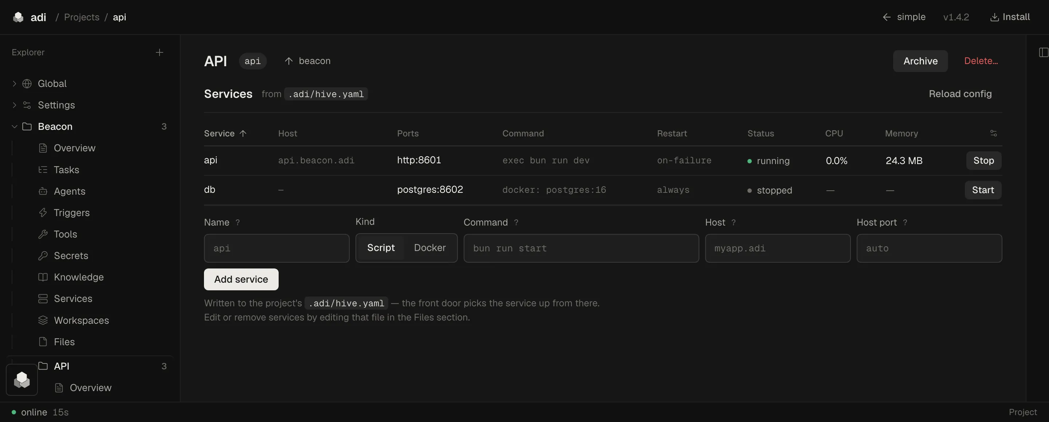
Task: Click the Add service button
Action: (241, 279)
